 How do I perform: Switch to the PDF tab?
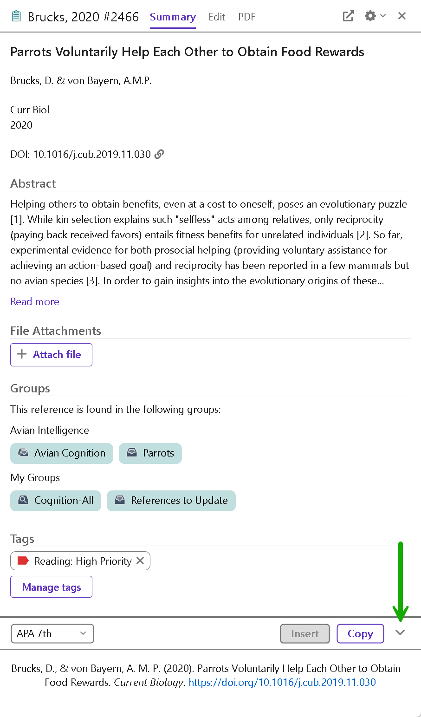[x=247, y=17]
